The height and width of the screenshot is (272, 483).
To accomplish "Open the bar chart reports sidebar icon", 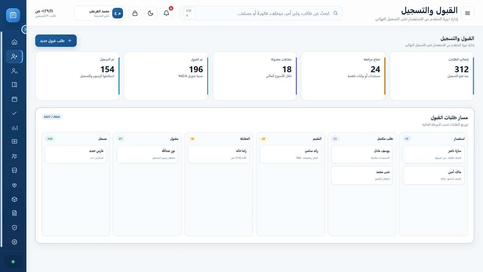I will point(14,128).
